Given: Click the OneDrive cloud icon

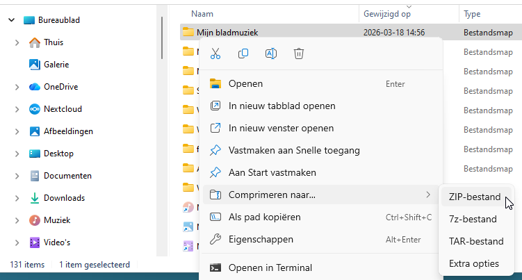Looking at the screenshot, I should 35,87.
